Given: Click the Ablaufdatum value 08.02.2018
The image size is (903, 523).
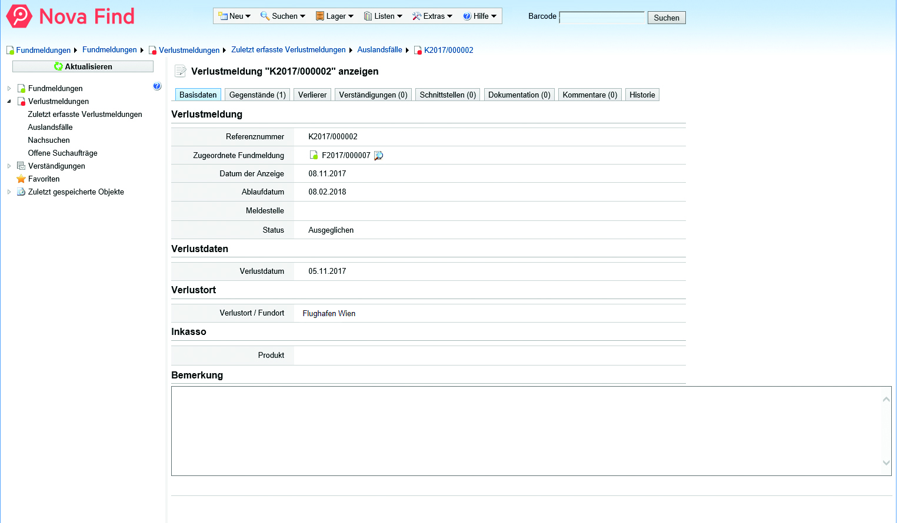Looking at the screenshot, I should click(x=327, y=192).
